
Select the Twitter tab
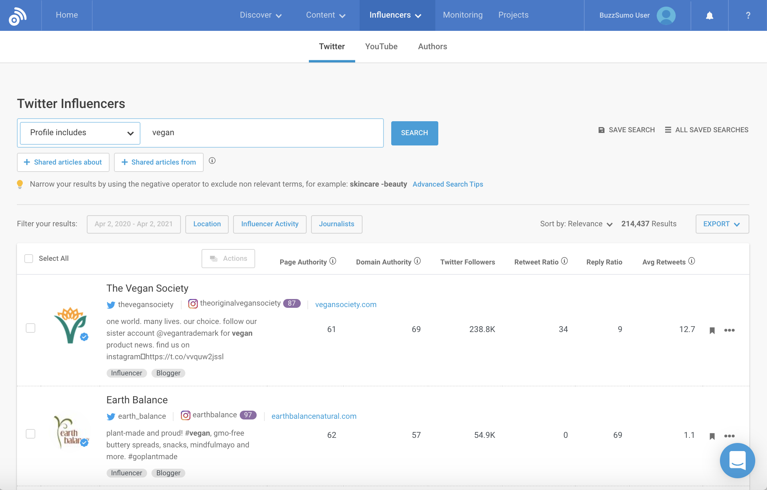click(332, 47)
